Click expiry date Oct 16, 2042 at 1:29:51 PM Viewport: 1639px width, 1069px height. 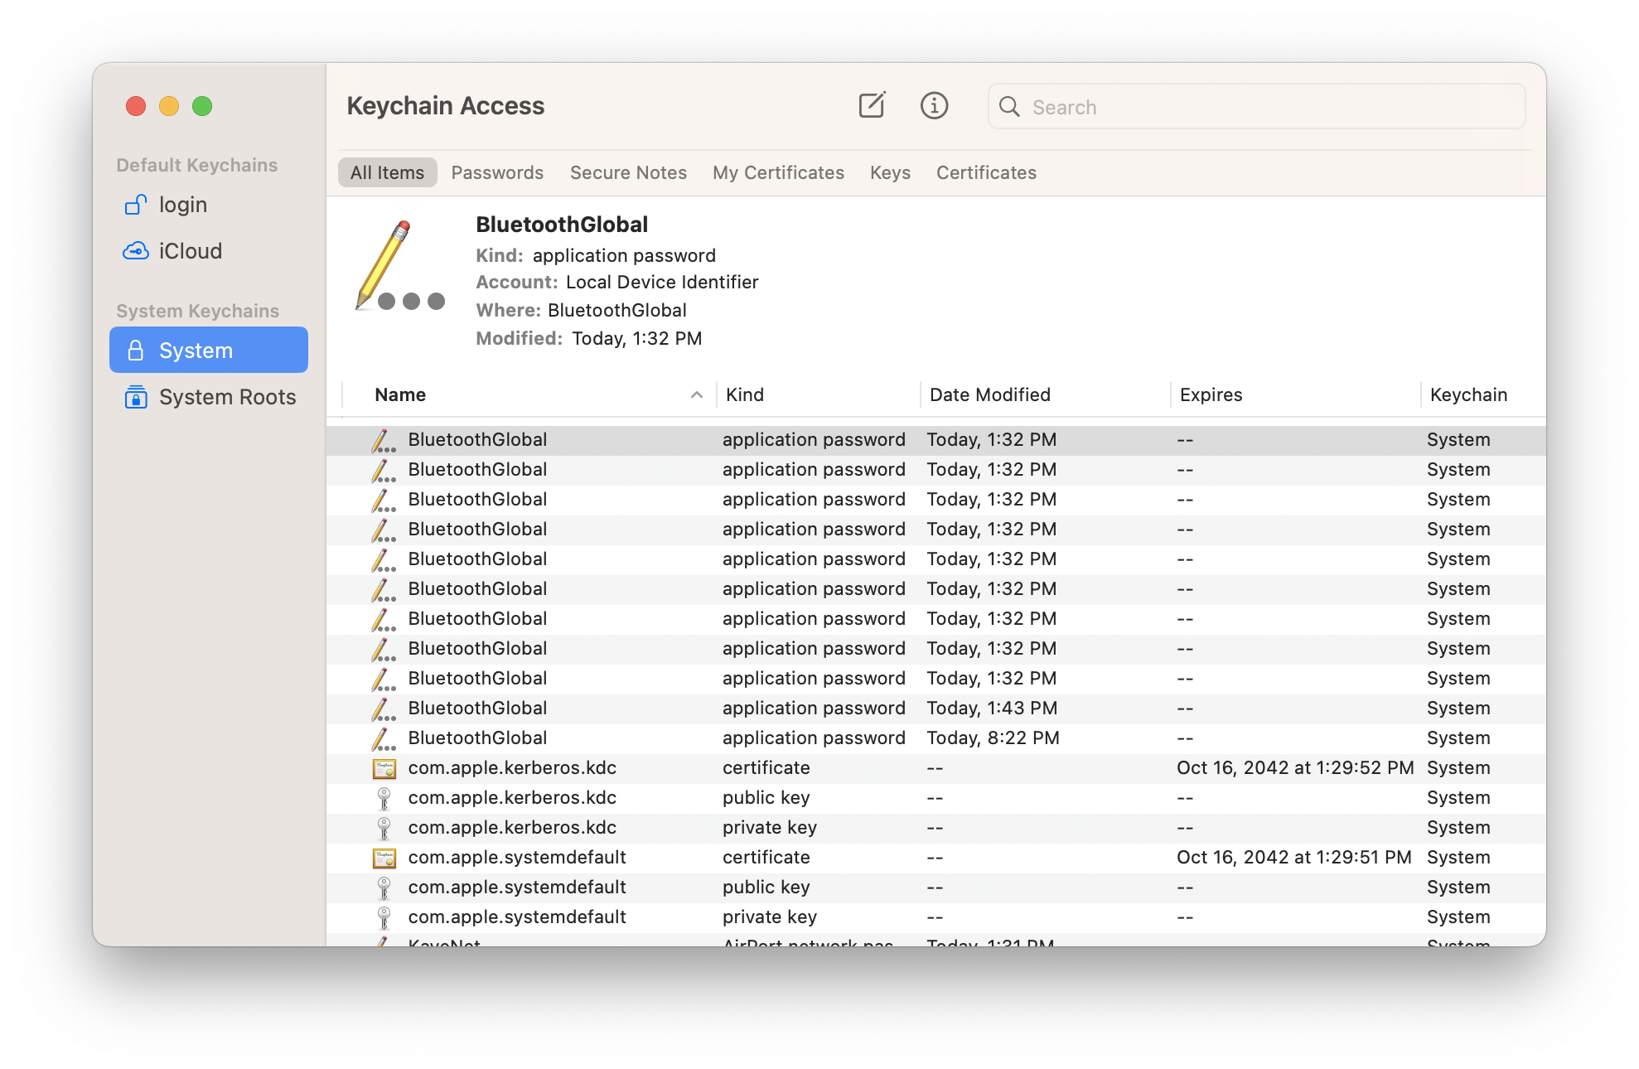pos(1294,858)
